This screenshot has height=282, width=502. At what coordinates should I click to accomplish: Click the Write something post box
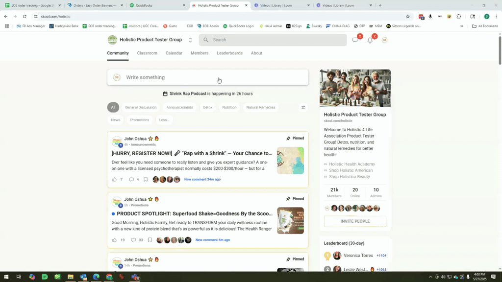coord(208,77)
